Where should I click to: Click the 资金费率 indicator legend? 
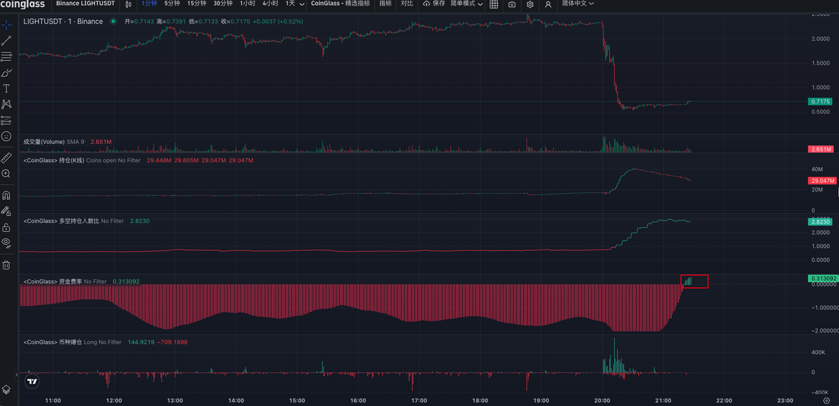pos(65,282)
